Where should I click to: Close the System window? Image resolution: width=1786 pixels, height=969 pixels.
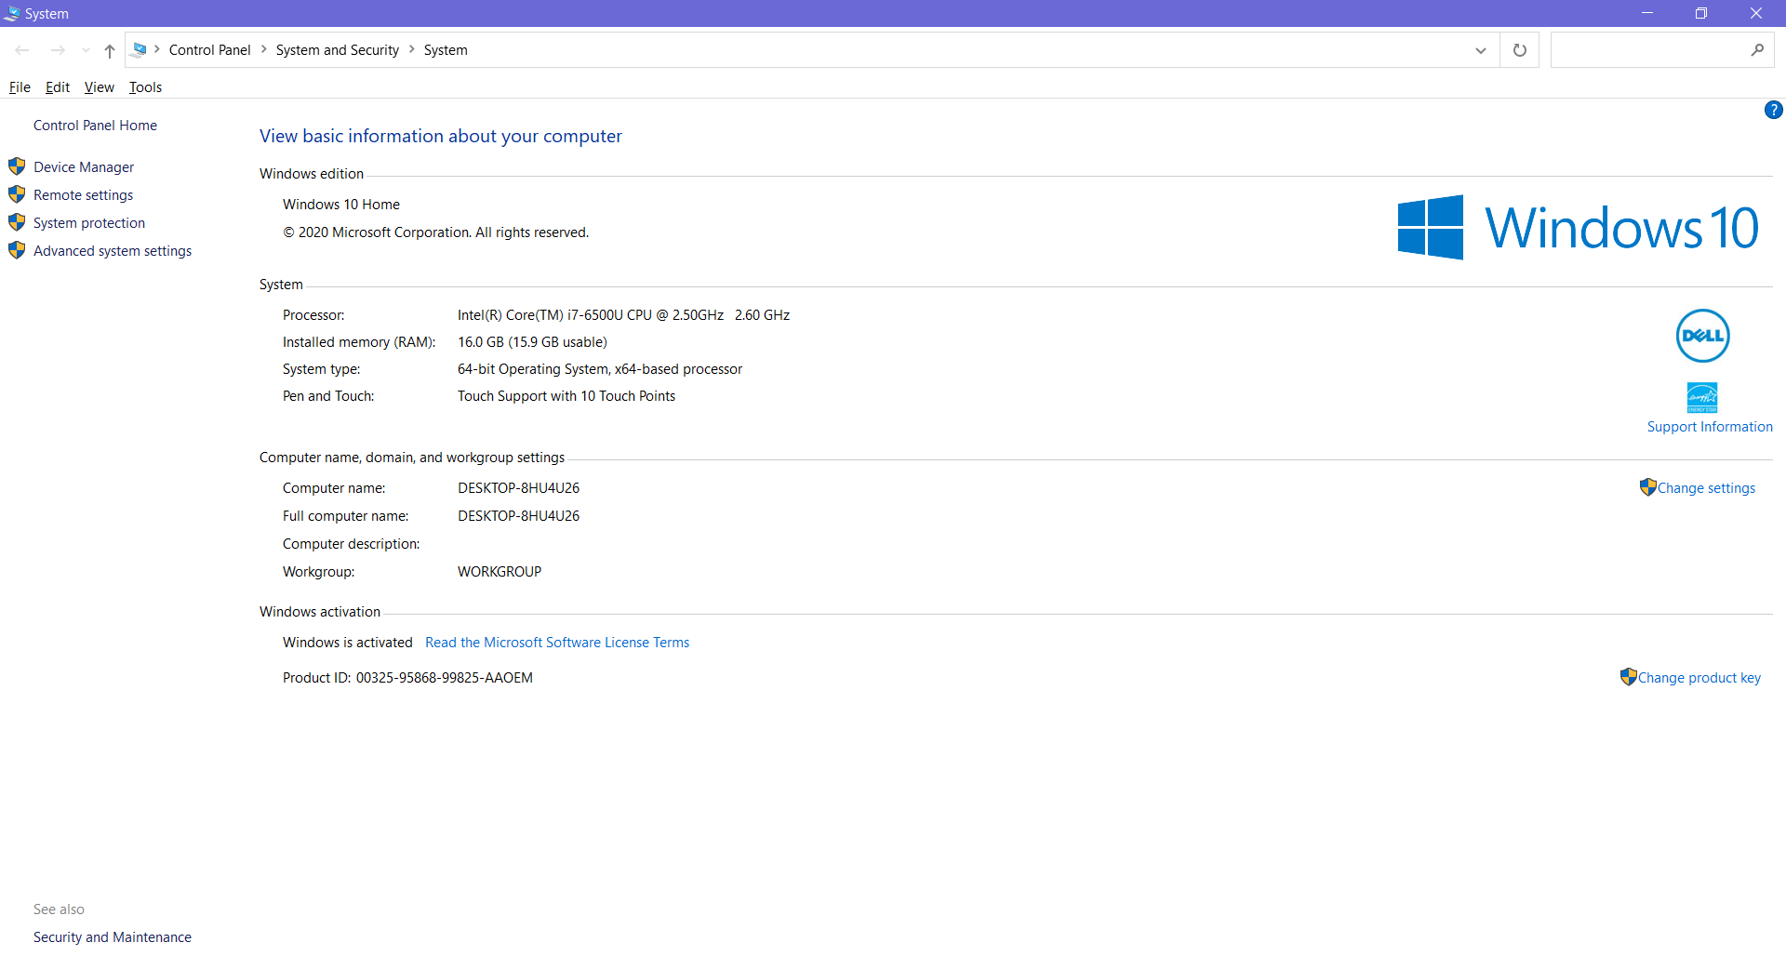pos(1756,13)
